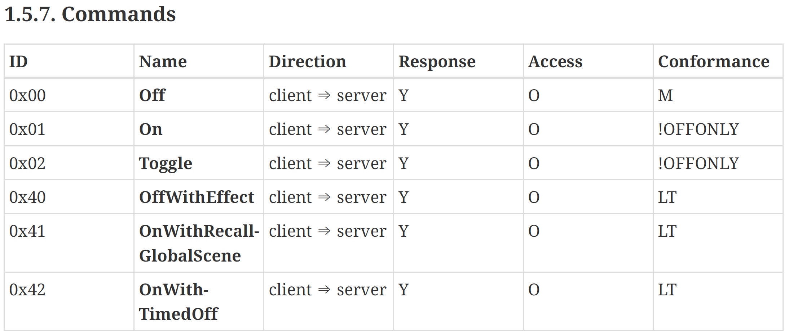The image size is (789, 336).
Task: Open the OffWithEffect command entry
Action: tap(197, 197)
